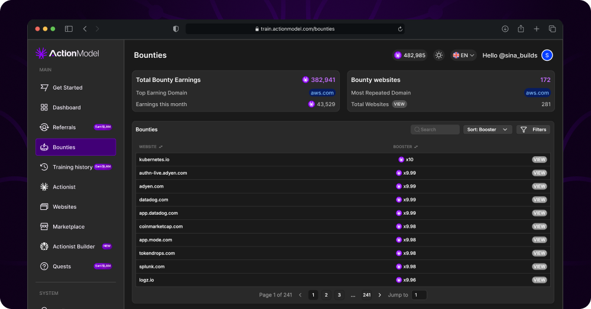Screen dimensions: 591x309
Task: Click VIEW for kubernetes.io
Action: 540,159
